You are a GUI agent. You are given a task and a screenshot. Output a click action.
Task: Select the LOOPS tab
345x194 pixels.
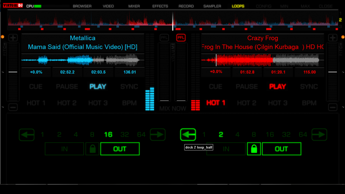point(238,6)
